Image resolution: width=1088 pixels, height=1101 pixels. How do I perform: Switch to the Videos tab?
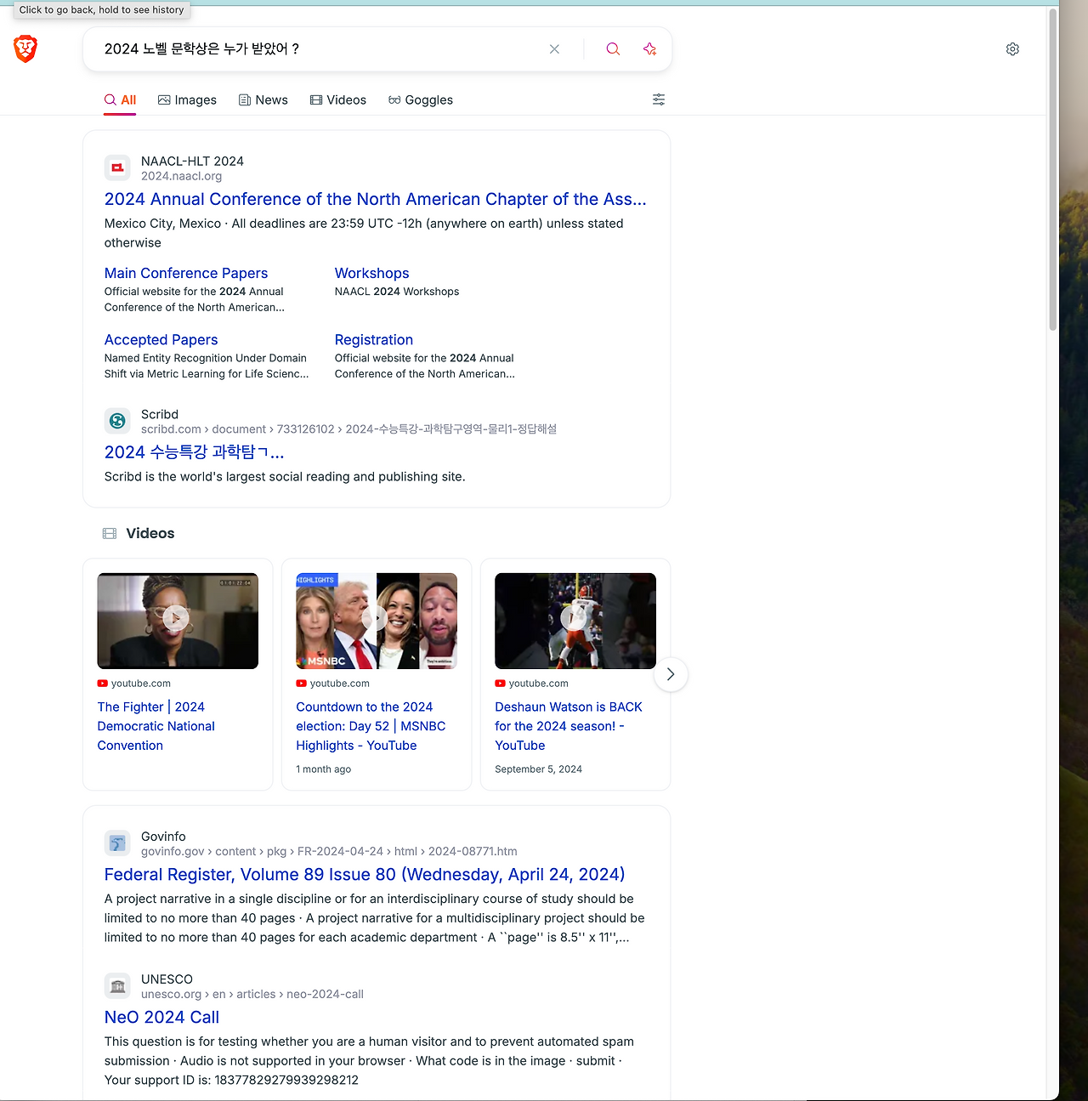pos(338,100)
